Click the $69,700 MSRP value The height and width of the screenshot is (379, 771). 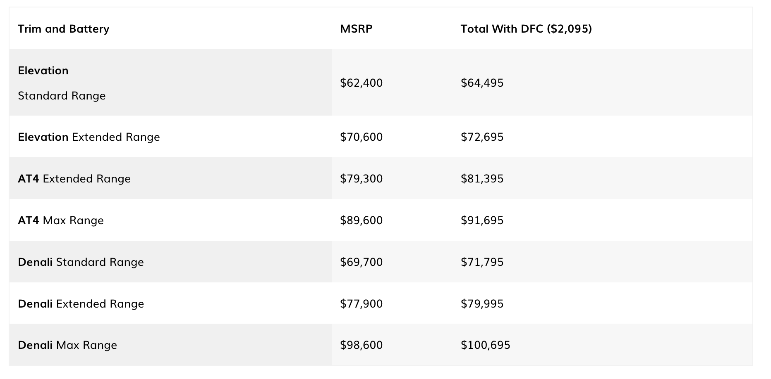click(361, 262)
